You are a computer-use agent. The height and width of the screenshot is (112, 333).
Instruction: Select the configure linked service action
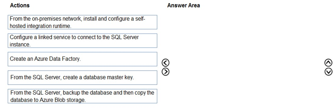82,40
